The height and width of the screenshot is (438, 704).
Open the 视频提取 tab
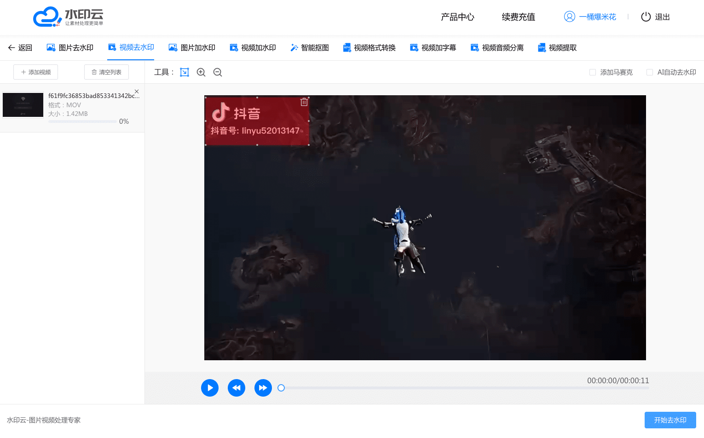[x=557, y=47]
